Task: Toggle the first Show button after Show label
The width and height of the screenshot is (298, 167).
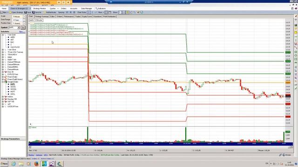Action: coord(120,13)
